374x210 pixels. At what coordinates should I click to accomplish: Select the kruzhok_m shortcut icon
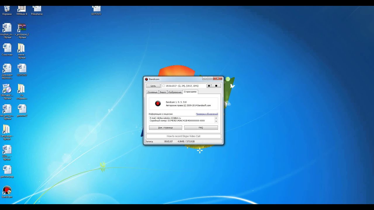point(7,31)
